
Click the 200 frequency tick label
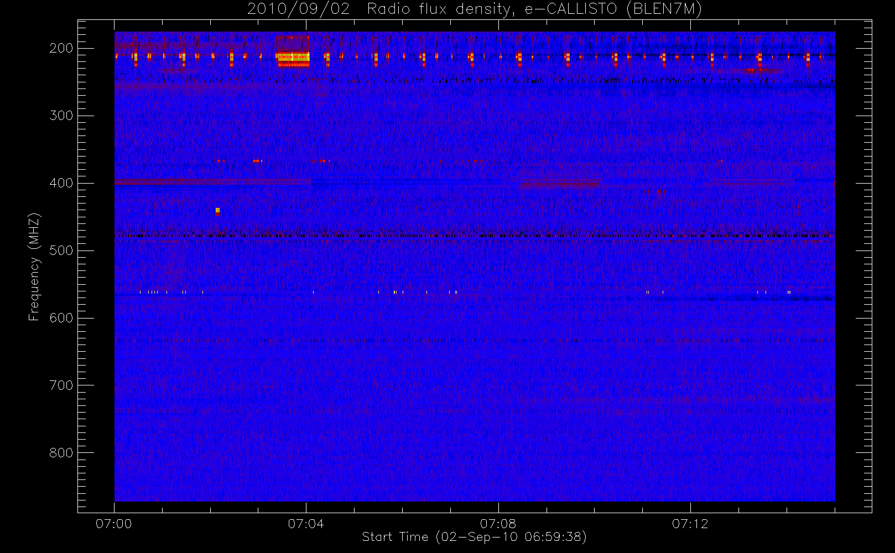[61, 48]
